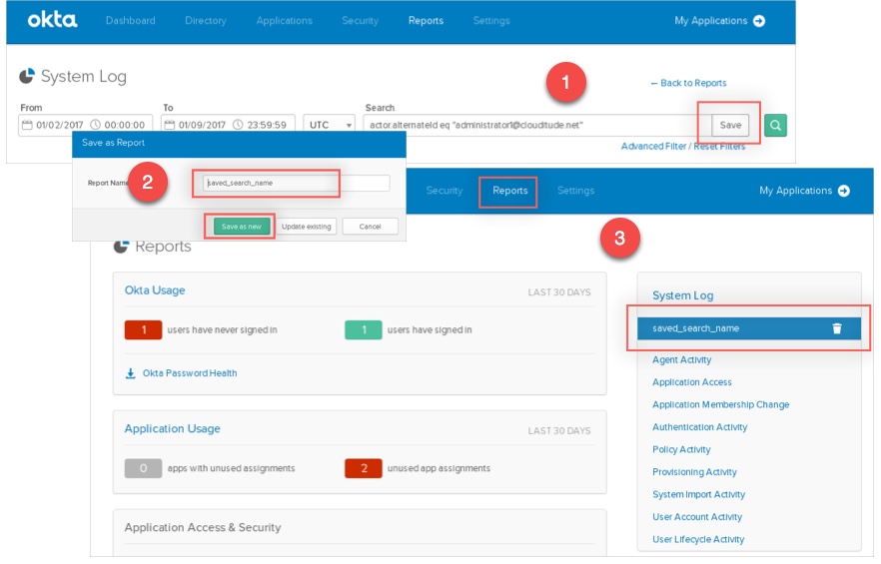Viewport: 881px width, 564px height.
Task: Click green badge for users have signed in
Action: point(363,330)
